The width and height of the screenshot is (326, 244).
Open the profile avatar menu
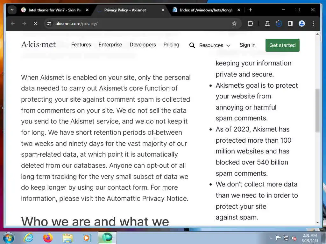coord(302,24)
